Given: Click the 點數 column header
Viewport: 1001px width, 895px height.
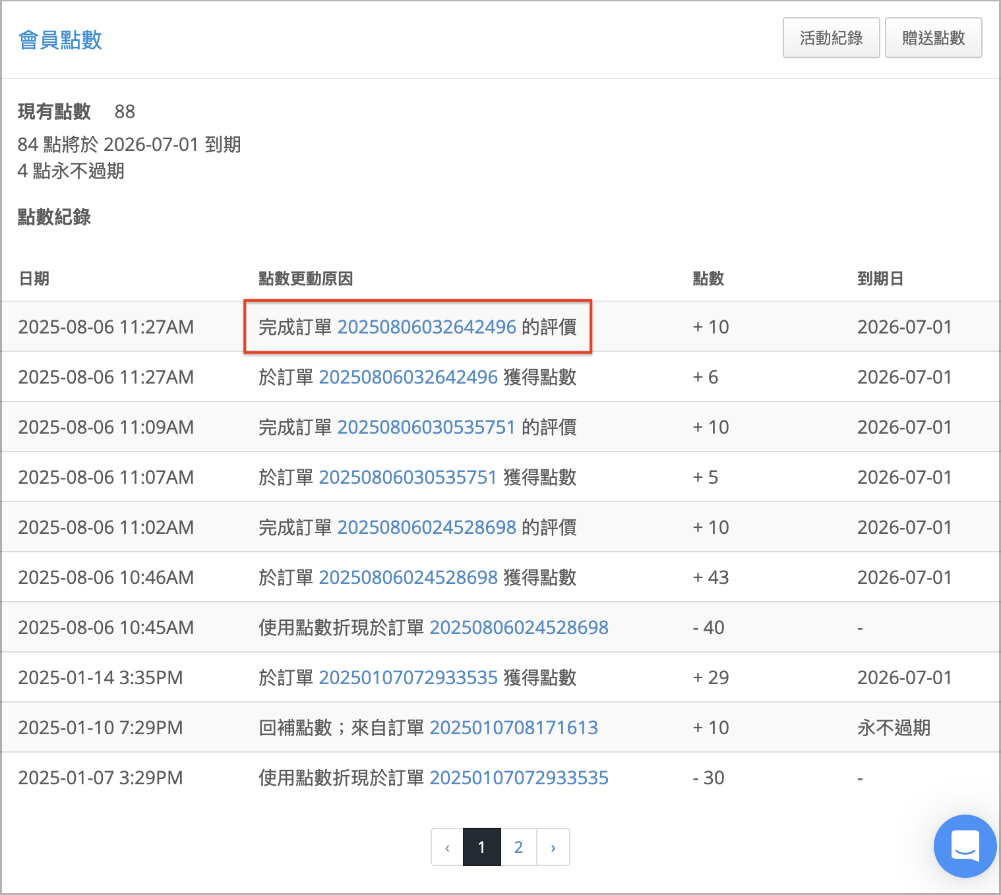Looking at the screenshot, I should [x=708, y=279].
